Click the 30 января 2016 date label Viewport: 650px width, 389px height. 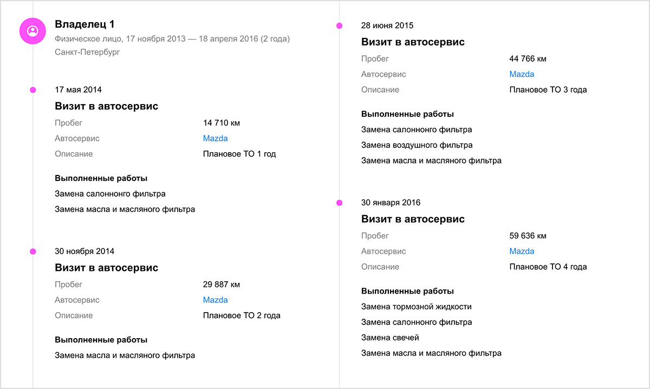pos(391,203)
